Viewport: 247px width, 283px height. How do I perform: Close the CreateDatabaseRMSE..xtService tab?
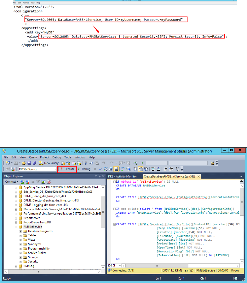(x=198, y=176)
